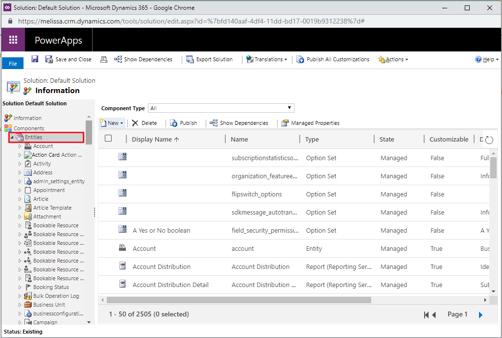
Task: Collapse the Entities tree node
Action: click(12, 137)
